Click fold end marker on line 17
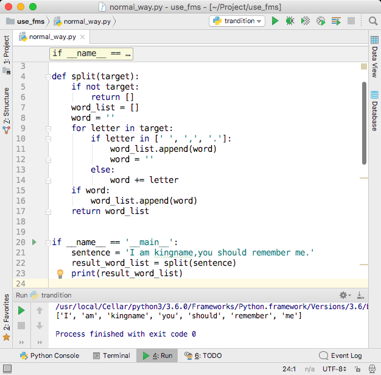Viewport: 381px width, 375px height. (x=48, y=212)
